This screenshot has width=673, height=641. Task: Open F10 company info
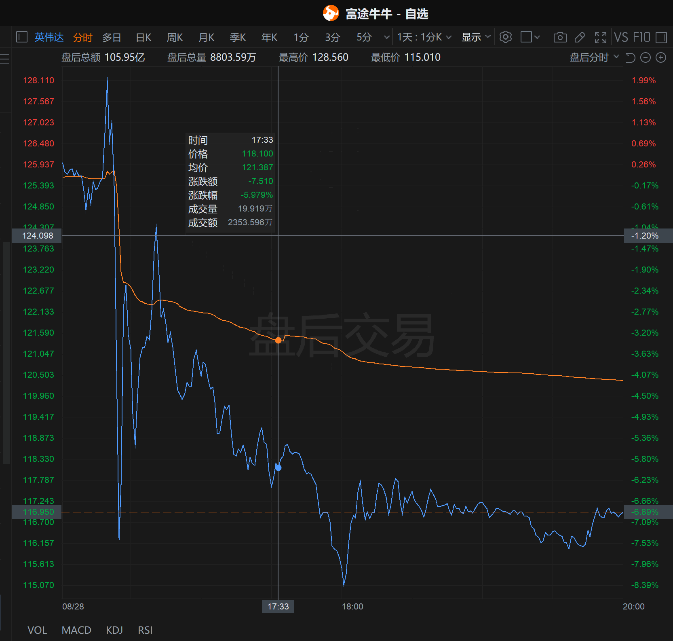tap(641, 37)
